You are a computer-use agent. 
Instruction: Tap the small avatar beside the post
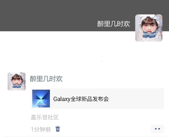point(16,81)
